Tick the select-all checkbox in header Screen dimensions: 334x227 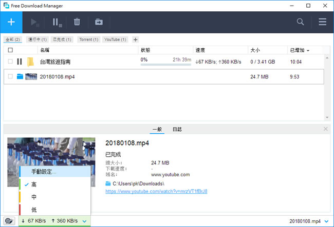tap(10, 50)
